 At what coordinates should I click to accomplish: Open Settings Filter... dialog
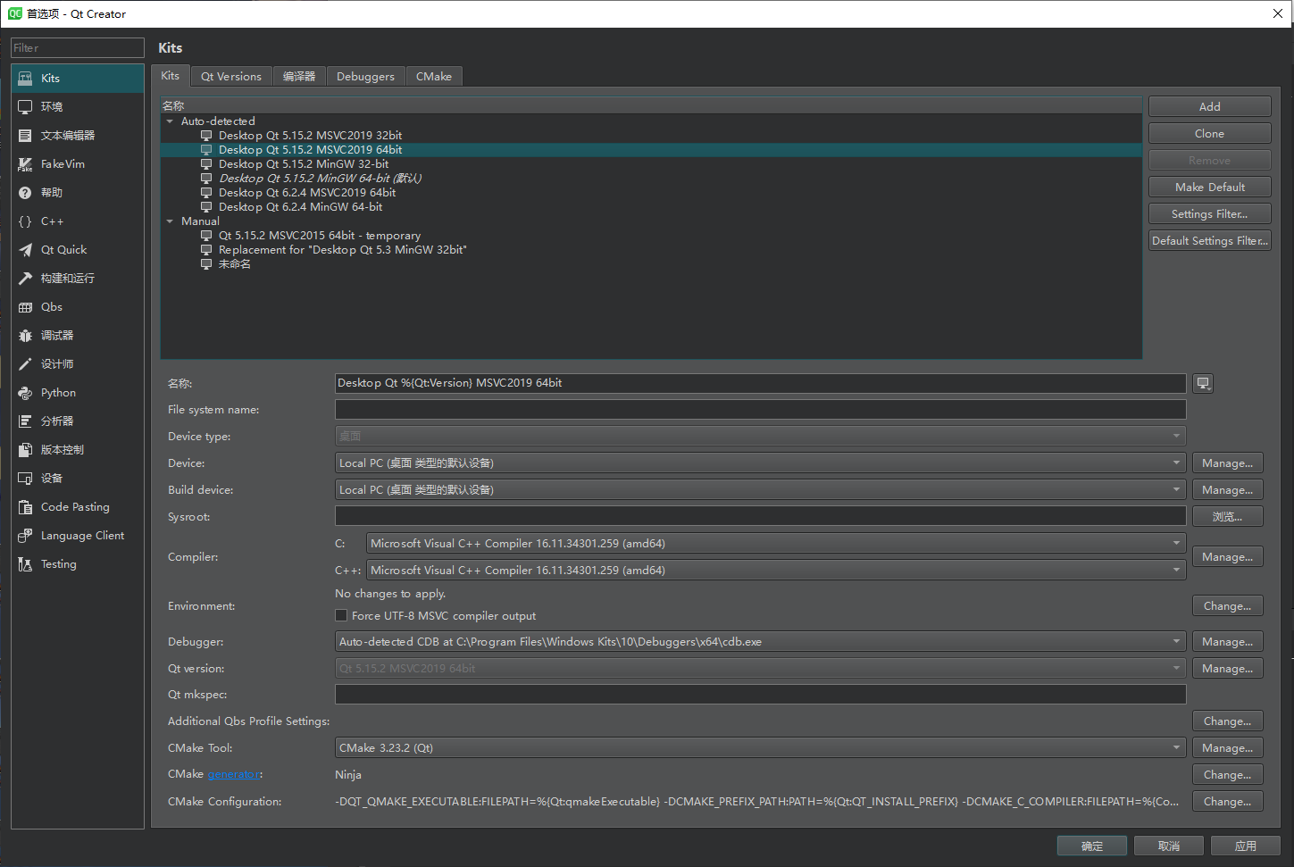pyautogui.click(x=1210, y=214)
